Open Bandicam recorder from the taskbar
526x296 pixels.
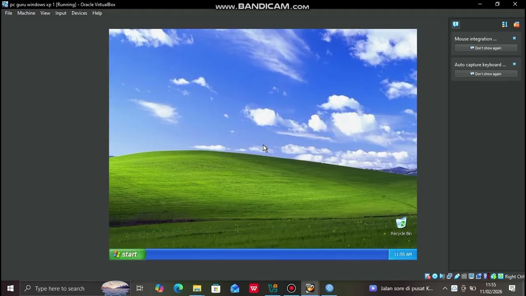291,288
